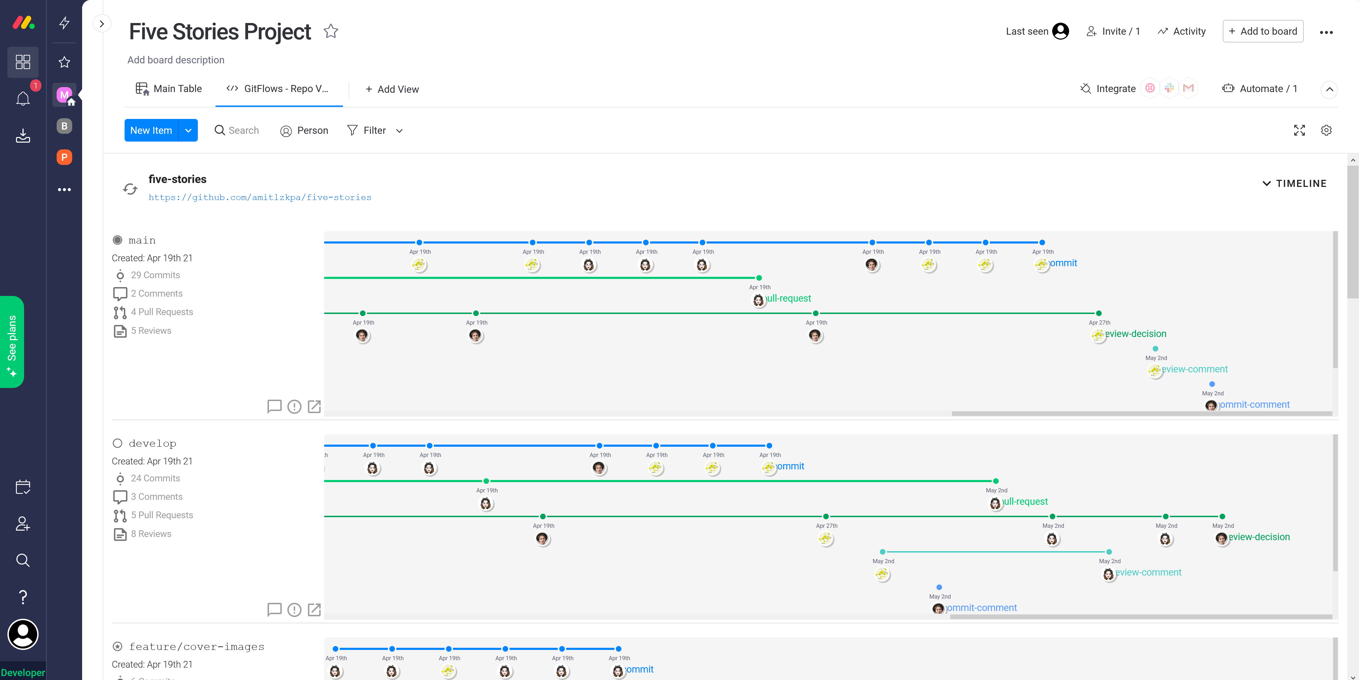The image size is (1359, 680).
Task: Click the notifications bell icon
Action: click(23, 99)
